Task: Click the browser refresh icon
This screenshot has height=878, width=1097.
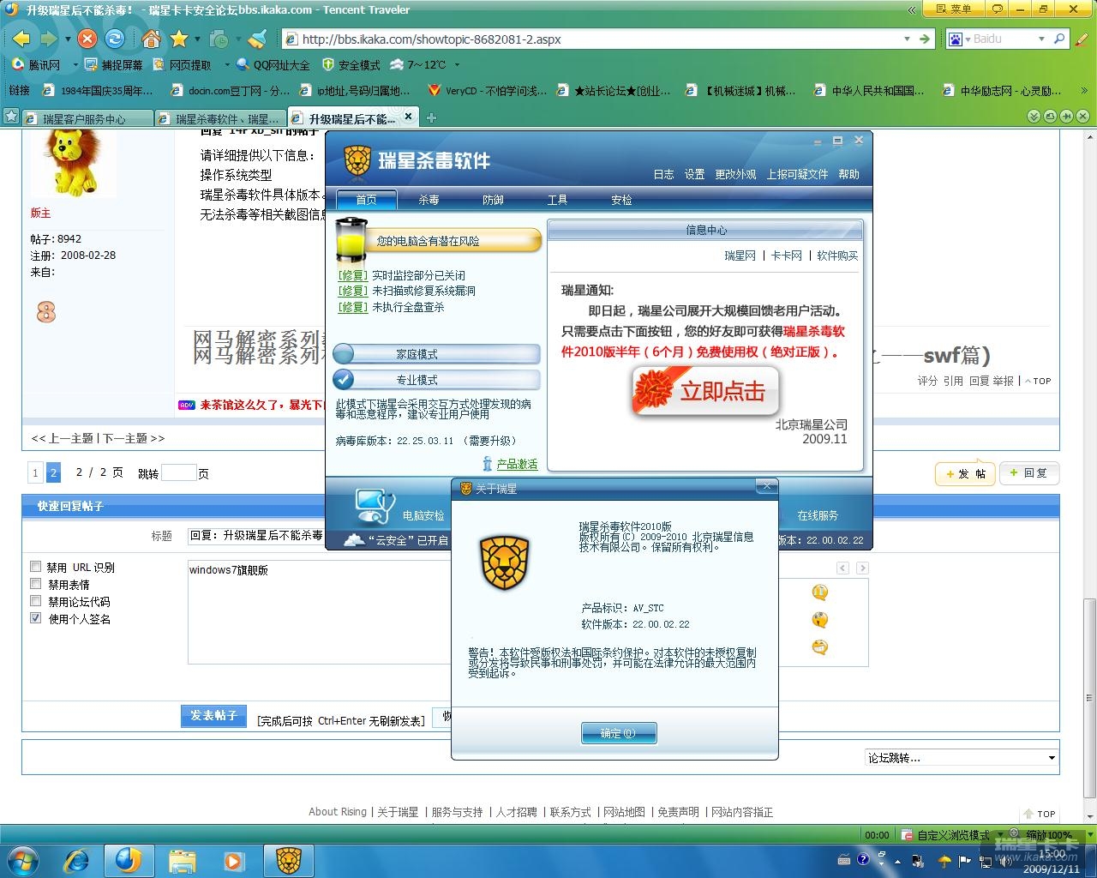Action: [x=114, y=39]
